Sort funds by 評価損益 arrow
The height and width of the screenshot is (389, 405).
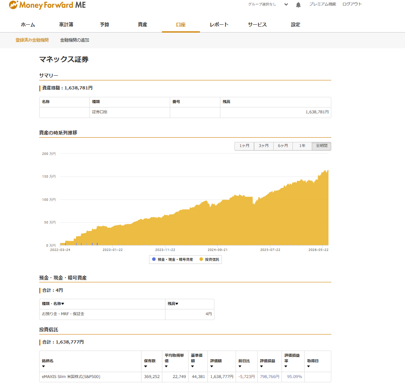pyautogui.click(x=262, y=366)
